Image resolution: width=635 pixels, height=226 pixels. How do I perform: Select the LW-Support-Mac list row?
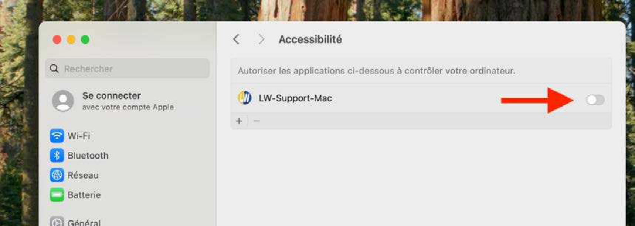pos(370,98)
